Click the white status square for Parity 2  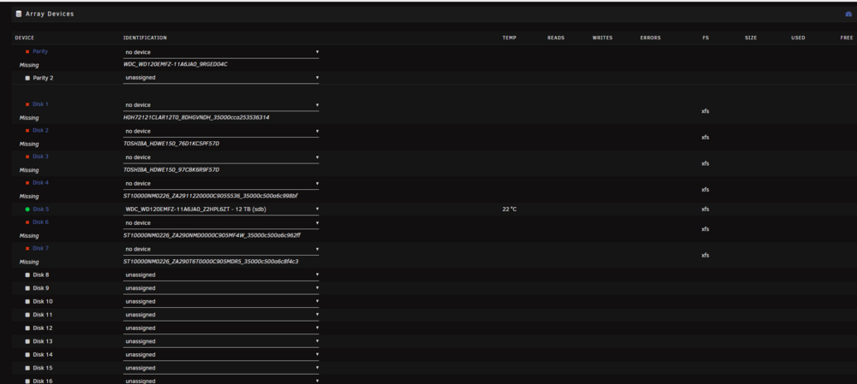[27, 78]
